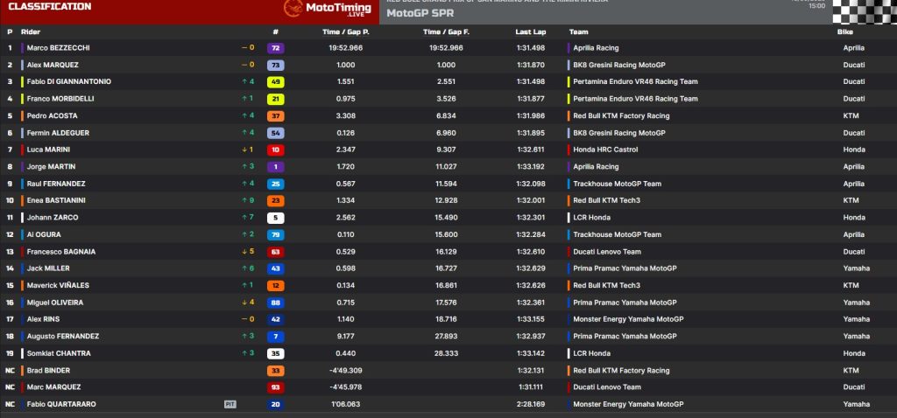Click Johann Zarco's white number 5 badge

coord(275,218)
